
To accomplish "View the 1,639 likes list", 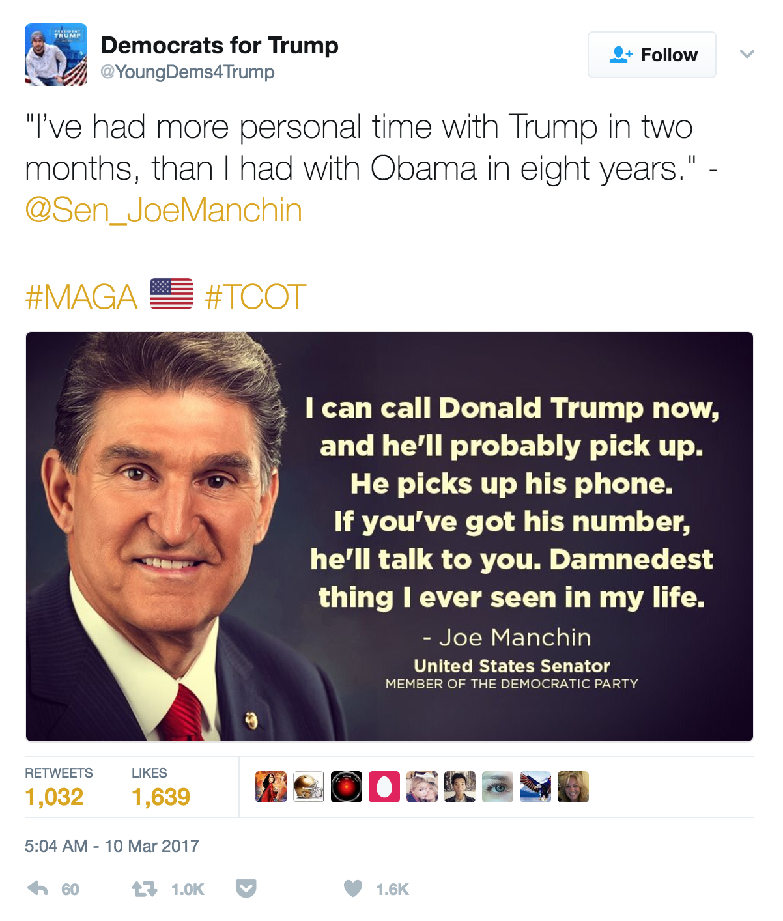I will [x=161, y=797].
